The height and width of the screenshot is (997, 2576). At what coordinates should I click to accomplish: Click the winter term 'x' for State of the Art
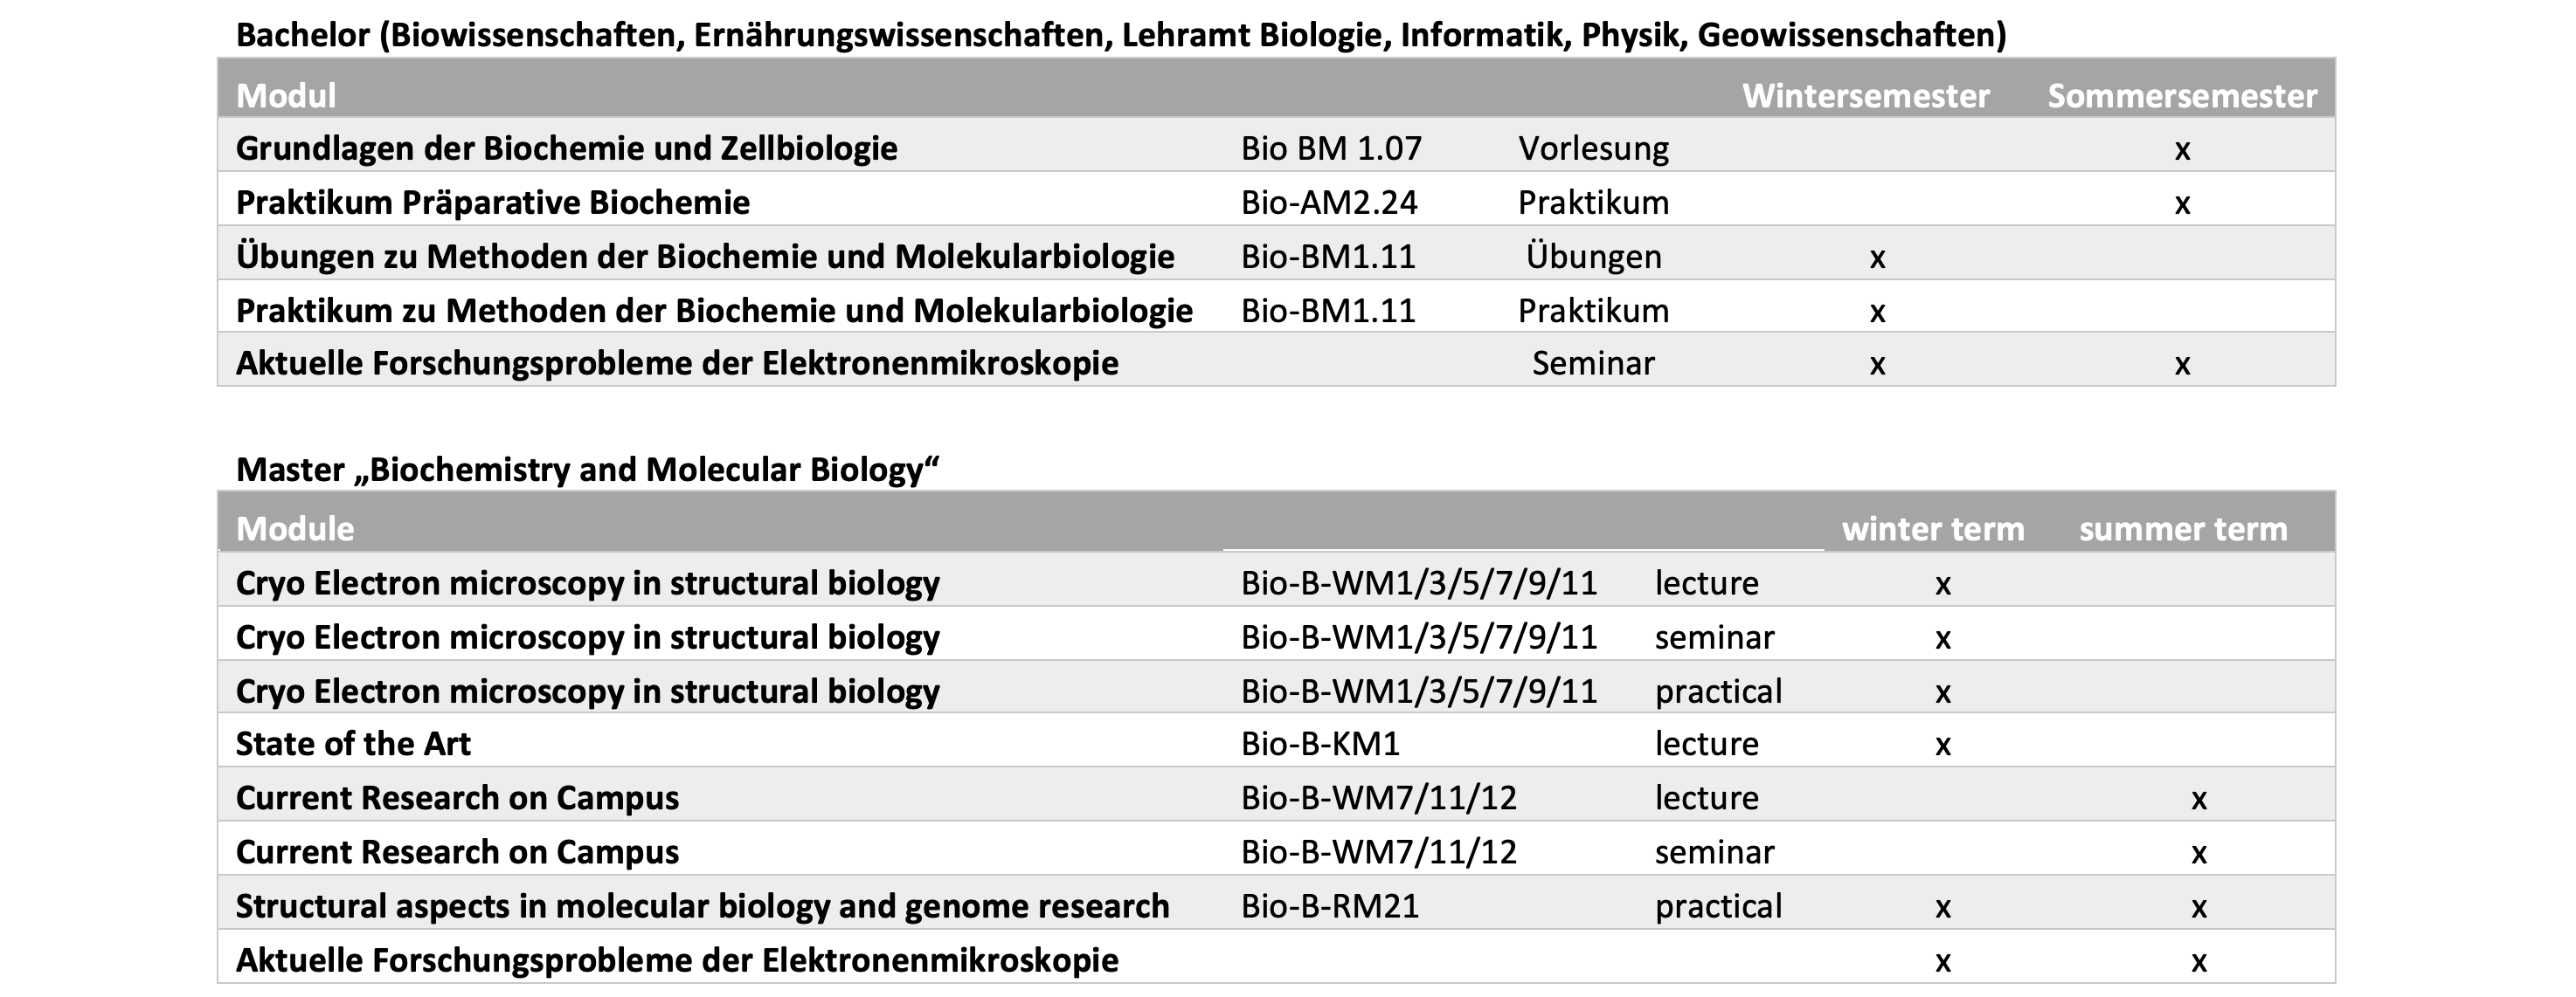[1943, 746]
